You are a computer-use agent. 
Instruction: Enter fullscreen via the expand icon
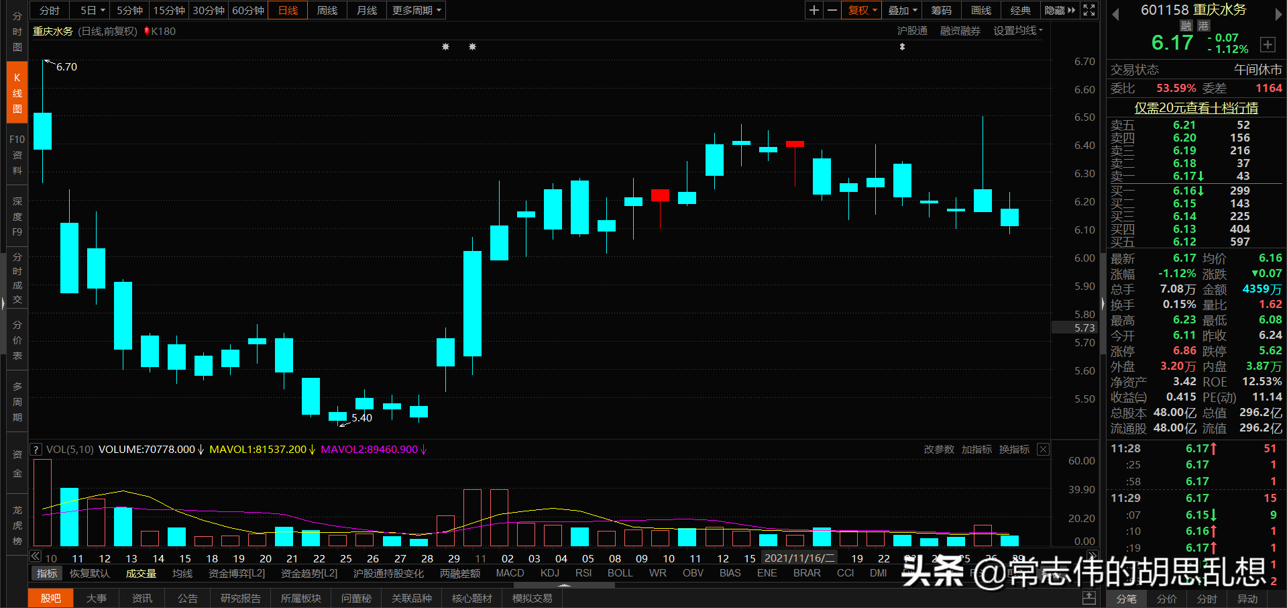point(1089,10)
